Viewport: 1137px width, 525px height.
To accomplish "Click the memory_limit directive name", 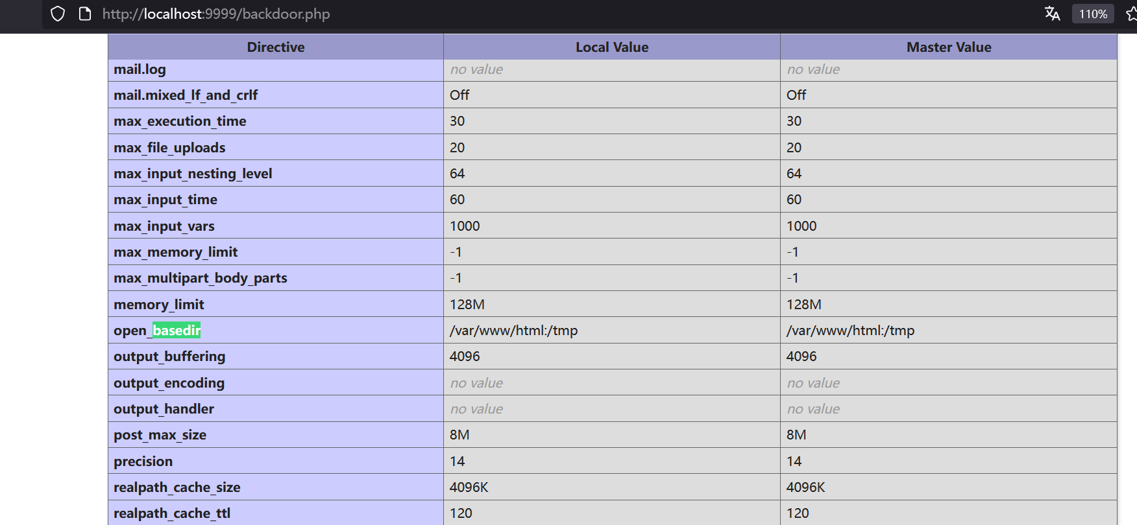I will coord(159,305).
